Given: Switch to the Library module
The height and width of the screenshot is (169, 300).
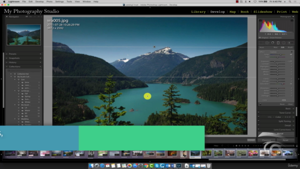Looking at the screenshot, I should tap(198, 12).
